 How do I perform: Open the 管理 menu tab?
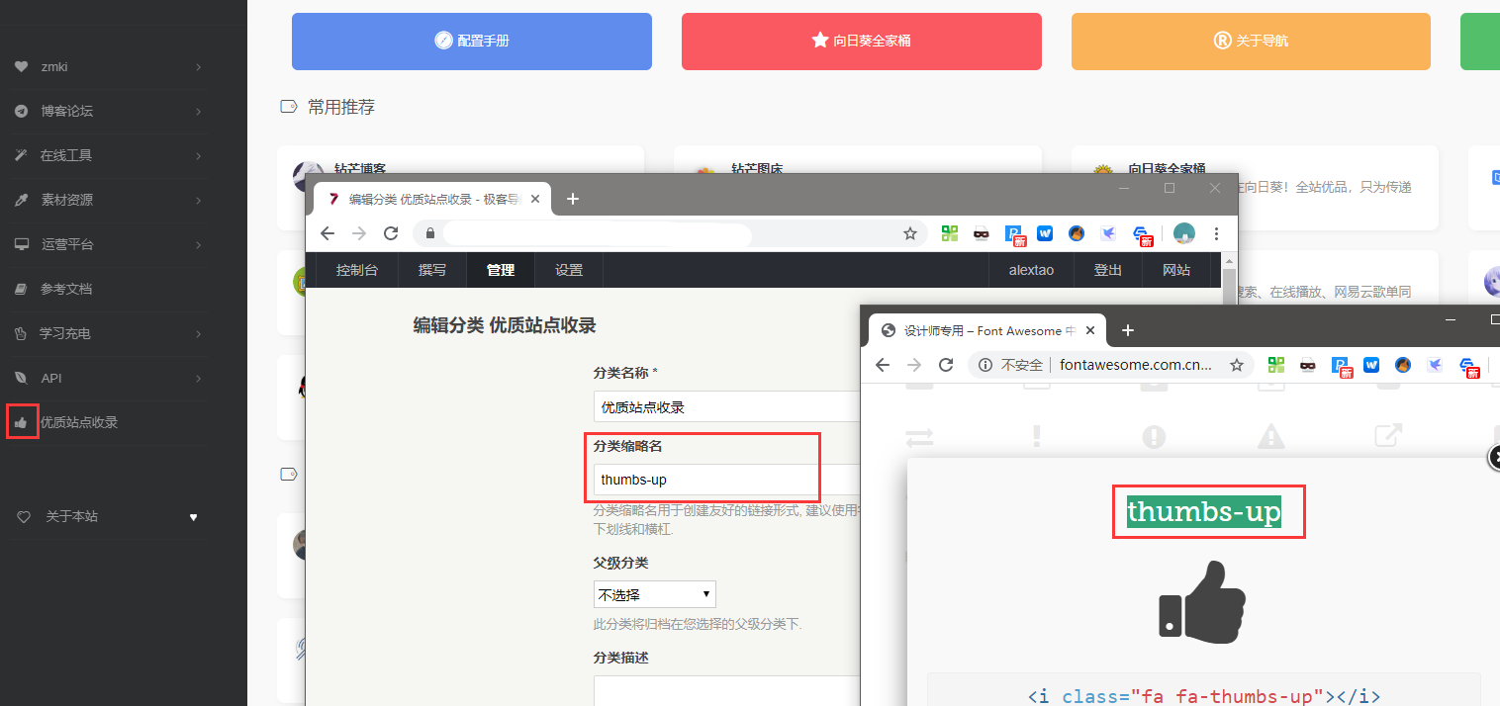click(500, 270)
